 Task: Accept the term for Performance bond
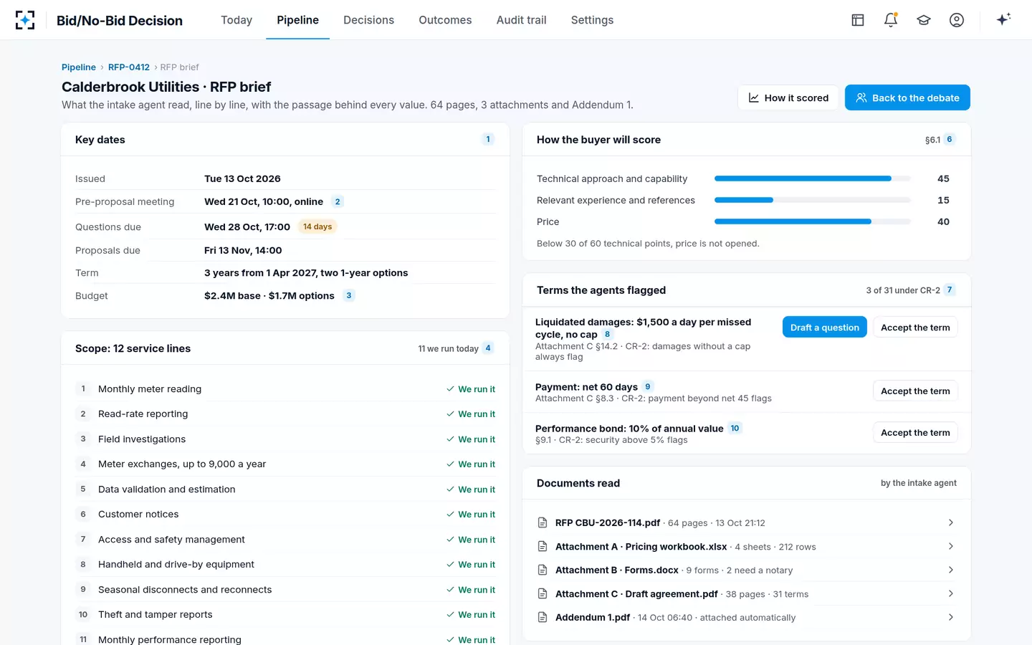[x=915, y=433]
